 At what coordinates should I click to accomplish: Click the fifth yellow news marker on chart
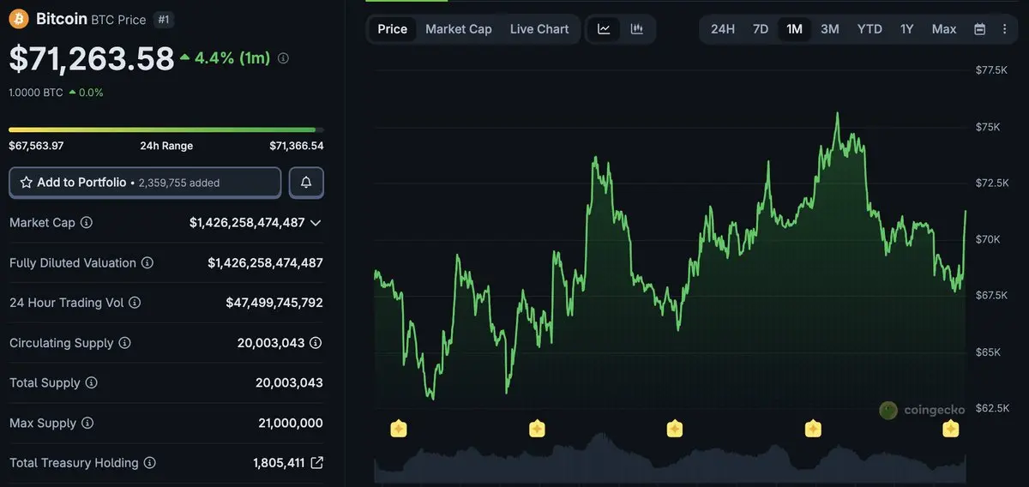pyautogui.click(x=950, y=428)
